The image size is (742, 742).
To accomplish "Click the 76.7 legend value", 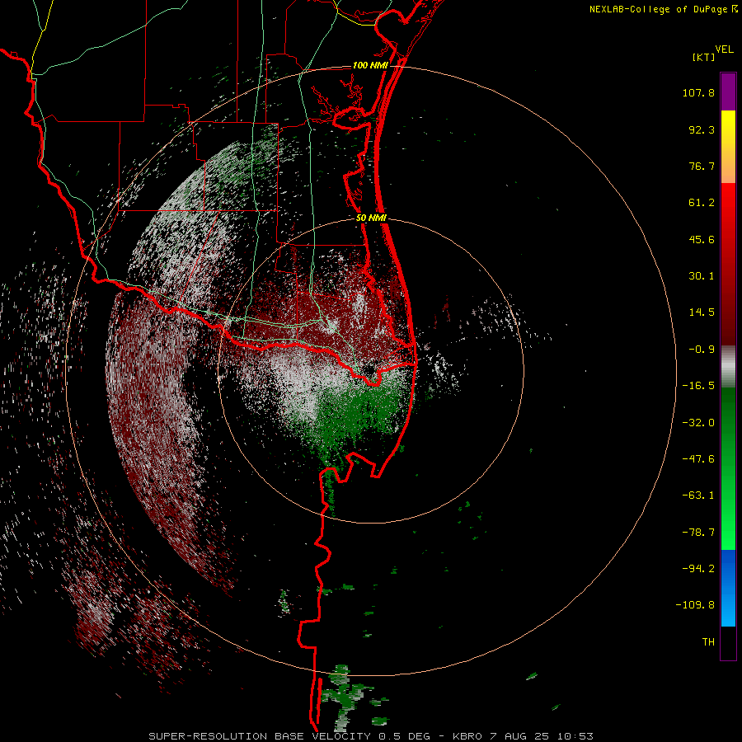I will coord(702,167).
